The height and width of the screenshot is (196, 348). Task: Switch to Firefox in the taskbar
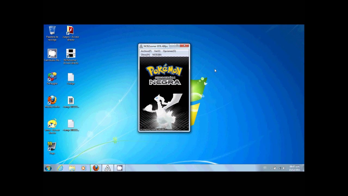pyautogui.click(x=96, y=168)
